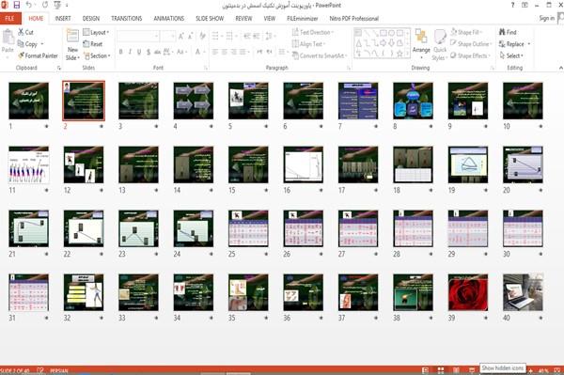Click Reset in Slides group
The width and height of the screenshot is (564, 375).
point(92,44)
